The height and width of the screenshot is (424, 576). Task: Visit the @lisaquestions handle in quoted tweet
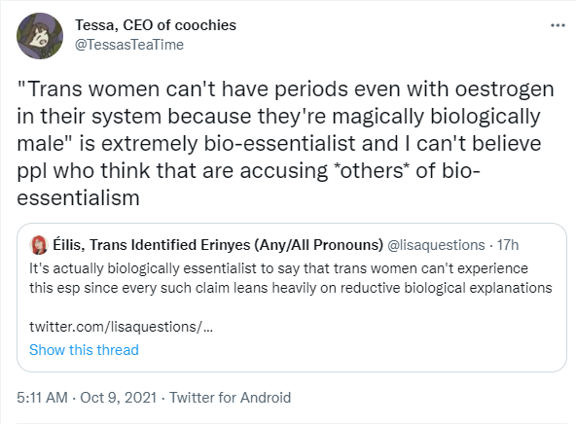436,245
